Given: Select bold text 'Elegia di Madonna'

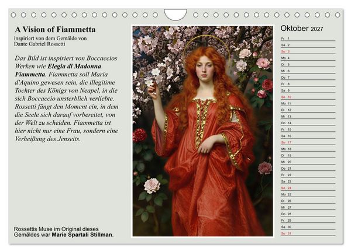Looking at the screenshot, I should [x=74, y=66].
